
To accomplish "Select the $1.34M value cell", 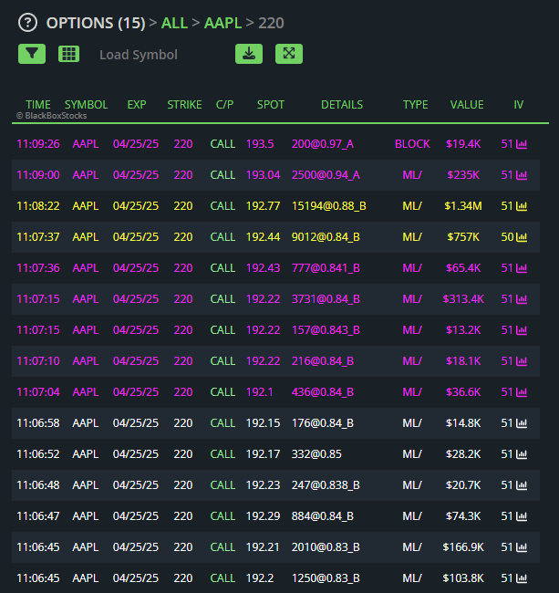I will (x=463, y=206).
